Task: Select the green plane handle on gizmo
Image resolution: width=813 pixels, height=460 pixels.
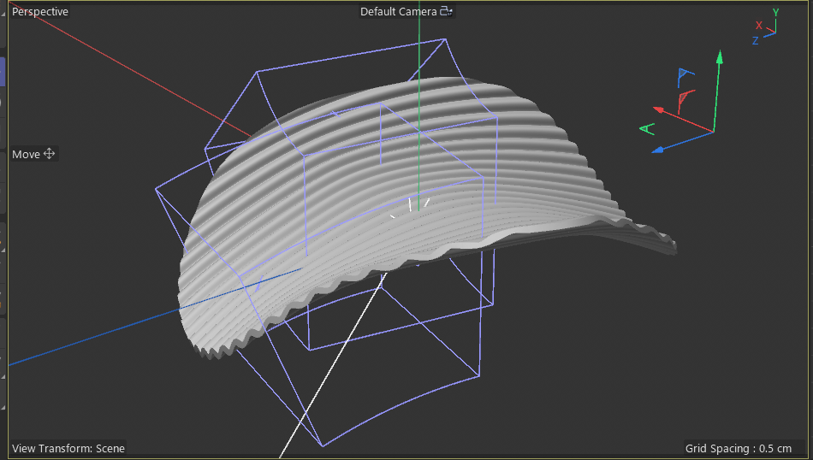Action: pyautogui.click(x=648, y=128)
